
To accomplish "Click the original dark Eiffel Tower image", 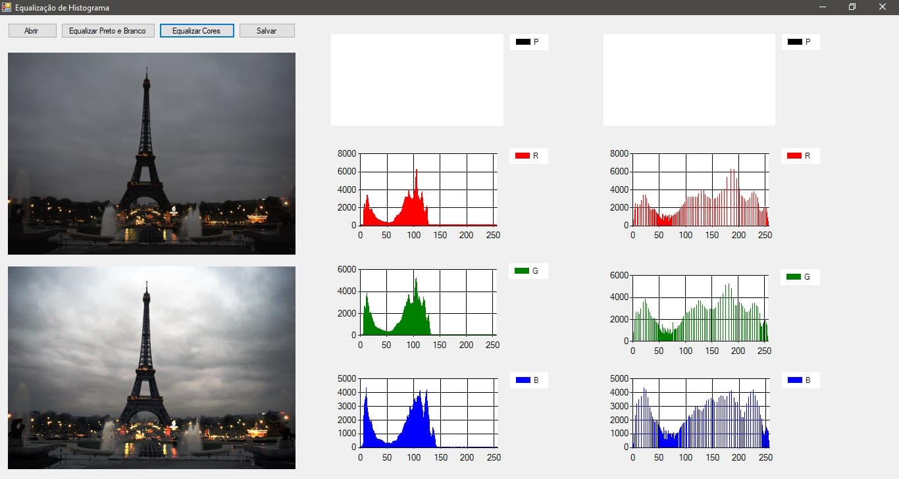I will (151, 153).
